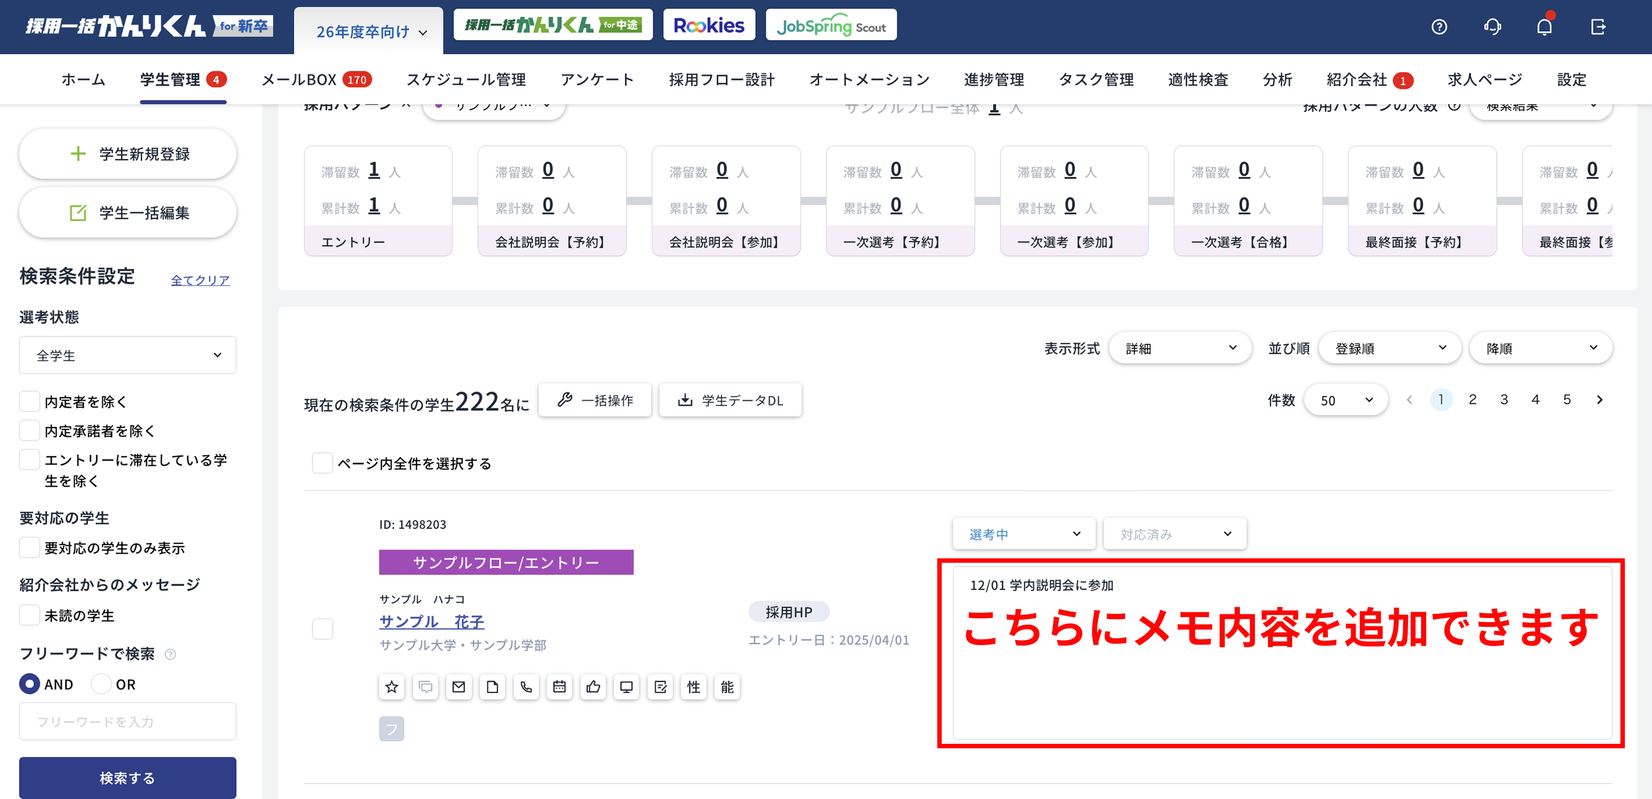Image resolution: width=1652 pixels, height=799 pixels.
Task: Enable the ページ内全件を選択する checkbox
Action: tap(323, 463)
